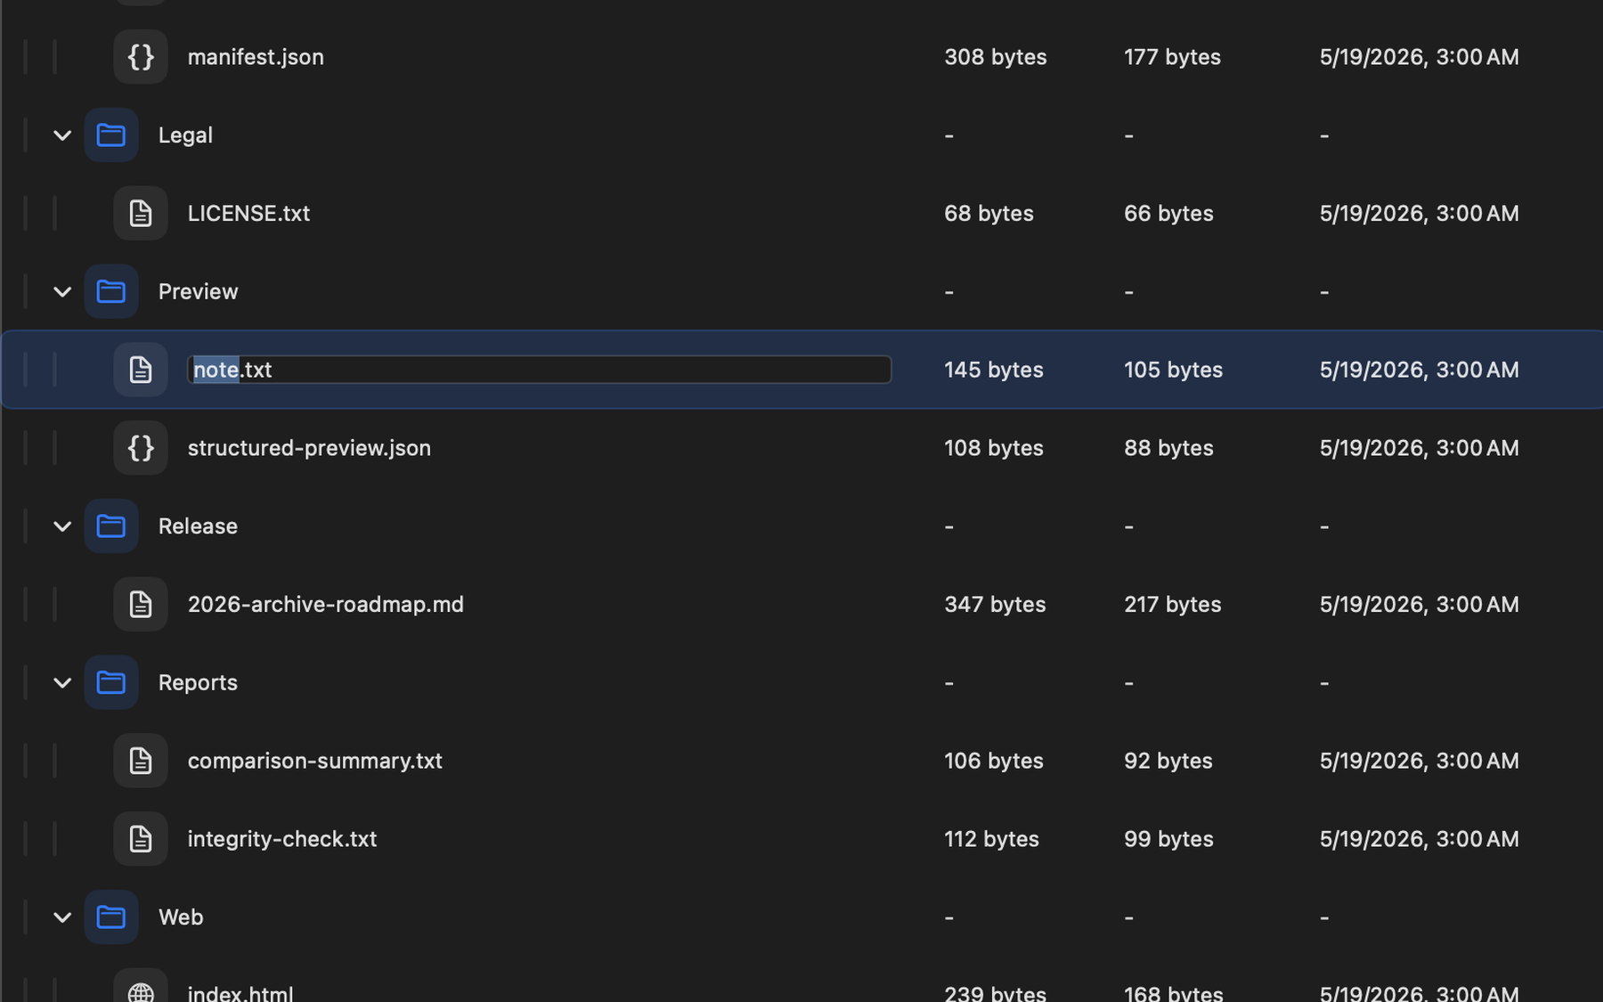Click the 217 bytes compressed size value
Image resolution: width=1603 pixels, height=1002 pixels.
point(1172,605)
